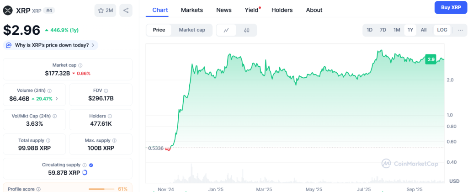Switch to the candlestick chart icon
468x192 pixels.
[247, 30]
